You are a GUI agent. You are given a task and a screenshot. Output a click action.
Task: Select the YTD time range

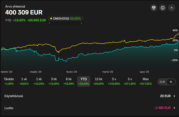coord(84,81)
